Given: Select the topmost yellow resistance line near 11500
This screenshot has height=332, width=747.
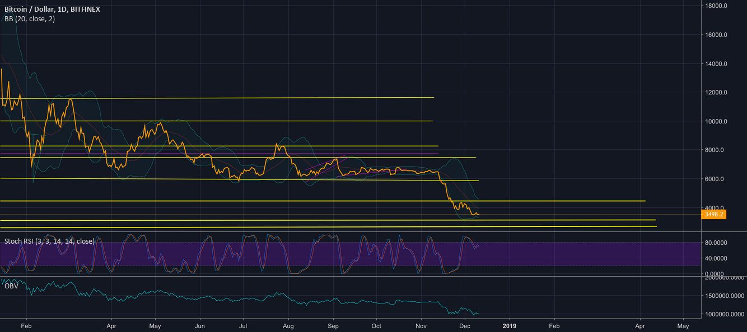Looking at the screenshot, I should [224, 97].
